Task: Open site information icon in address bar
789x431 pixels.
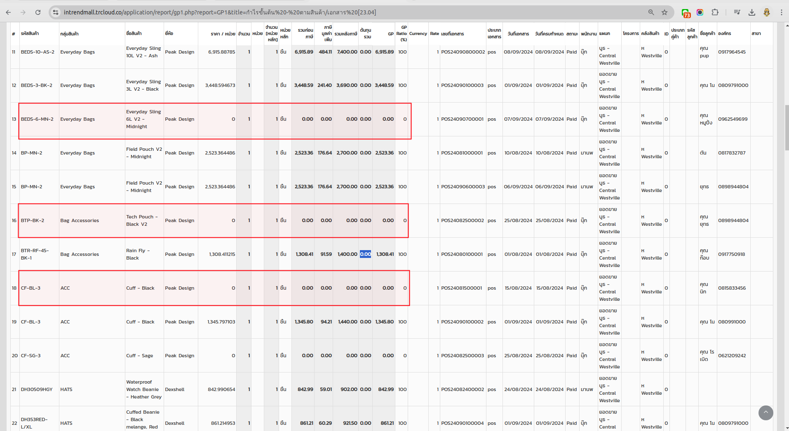Action: click(56, 12)
